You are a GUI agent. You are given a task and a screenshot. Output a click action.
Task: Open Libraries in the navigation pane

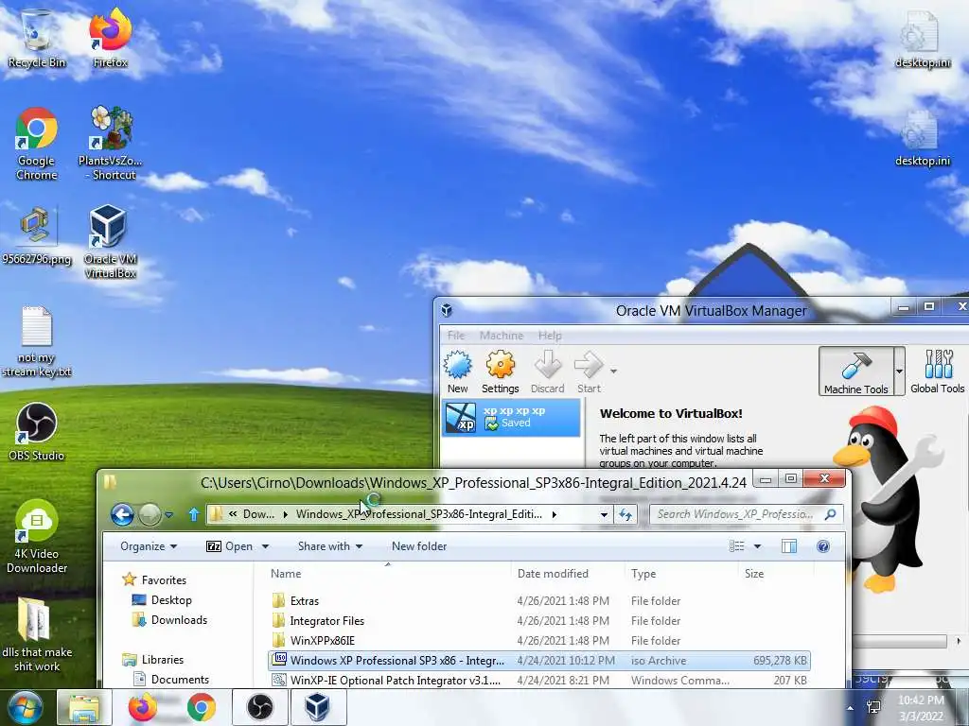click(153, 659)
